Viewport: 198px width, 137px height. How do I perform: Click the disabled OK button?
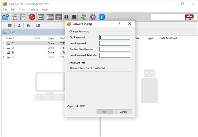[105, 112]
